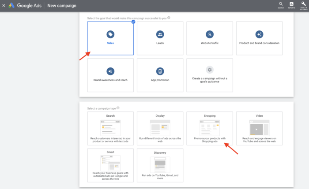
Task: Click help icon beside goal selection heading
Action: point(169,18)
